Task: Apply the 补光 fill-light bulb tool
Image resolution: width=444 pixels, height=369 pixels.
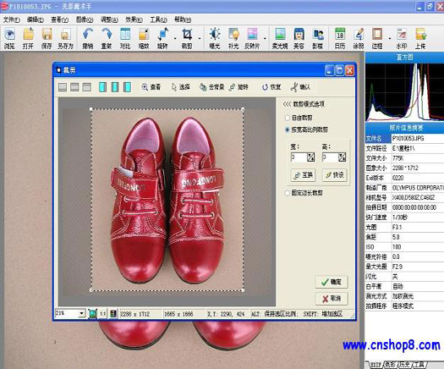Action: point(233,38)
